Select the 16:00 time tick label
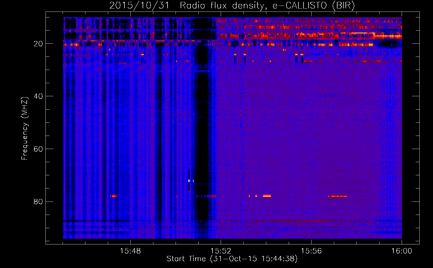 click(402, 251)
